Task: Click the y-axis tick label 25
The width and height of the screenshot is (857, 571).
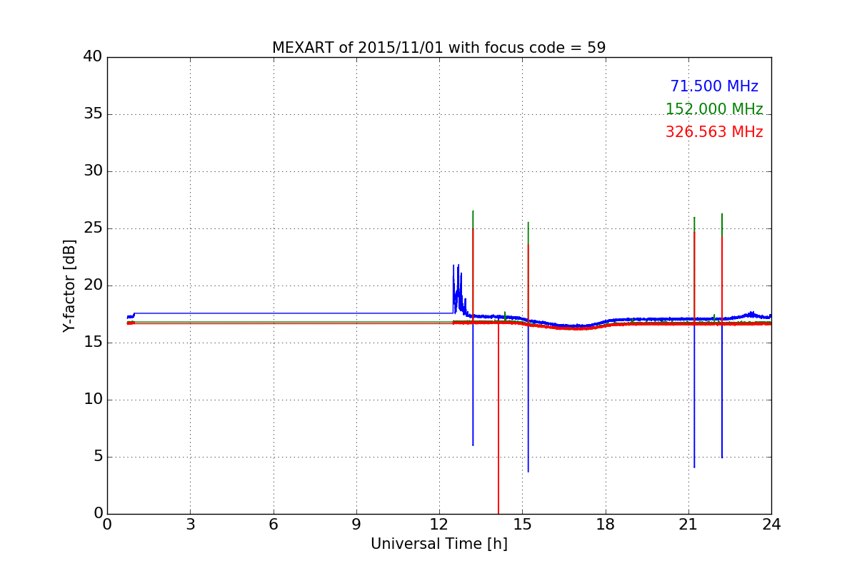Action: [x=93, y=228]
